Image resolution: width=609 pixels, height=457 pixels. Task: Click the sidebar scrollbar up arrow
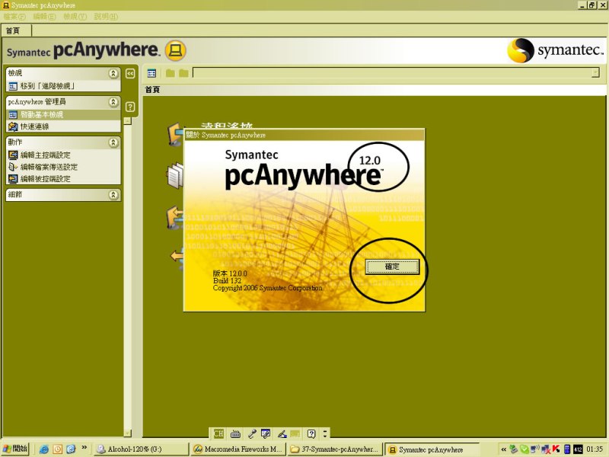coord(127,121)
